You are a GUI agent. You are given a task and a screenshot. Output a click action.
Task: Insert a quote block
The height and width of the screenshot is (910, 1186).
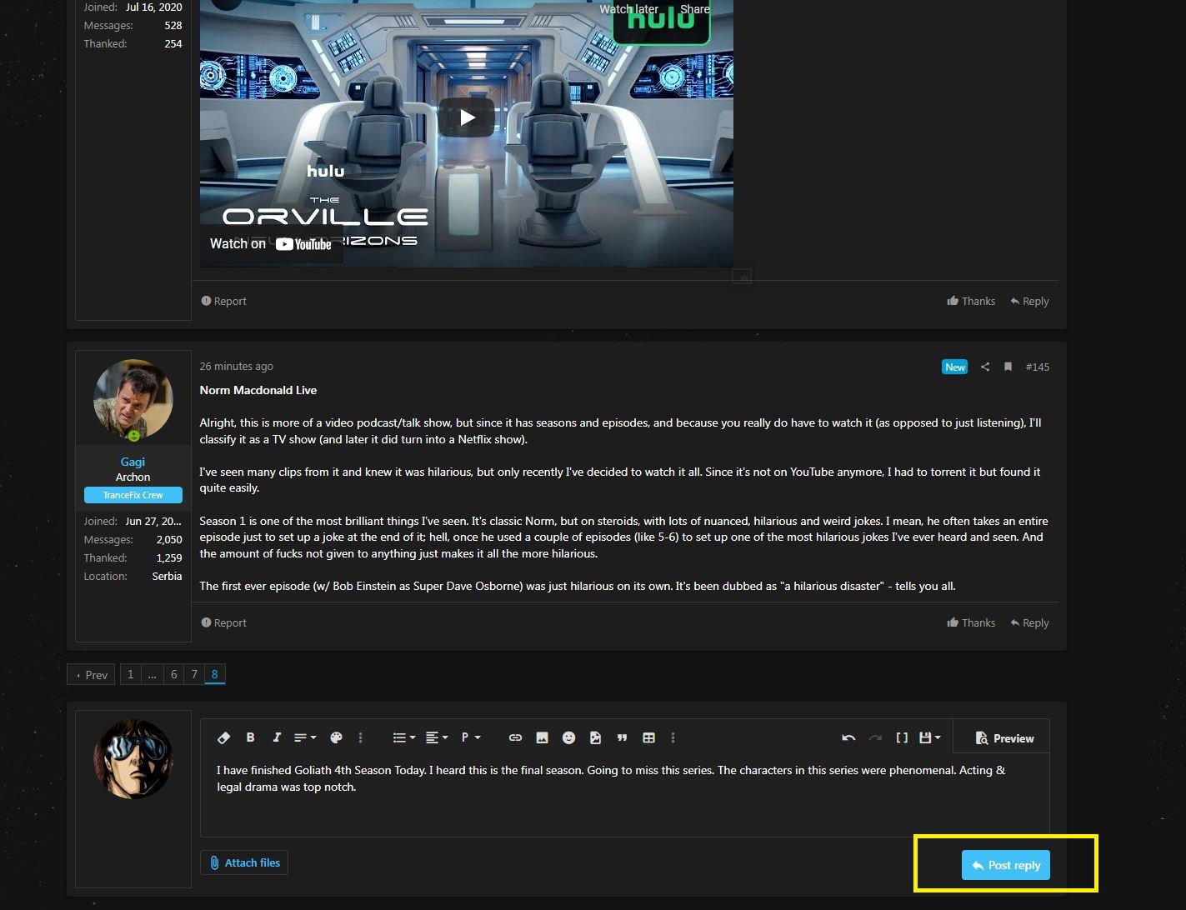pyautogui.click(x=622, y=737)
